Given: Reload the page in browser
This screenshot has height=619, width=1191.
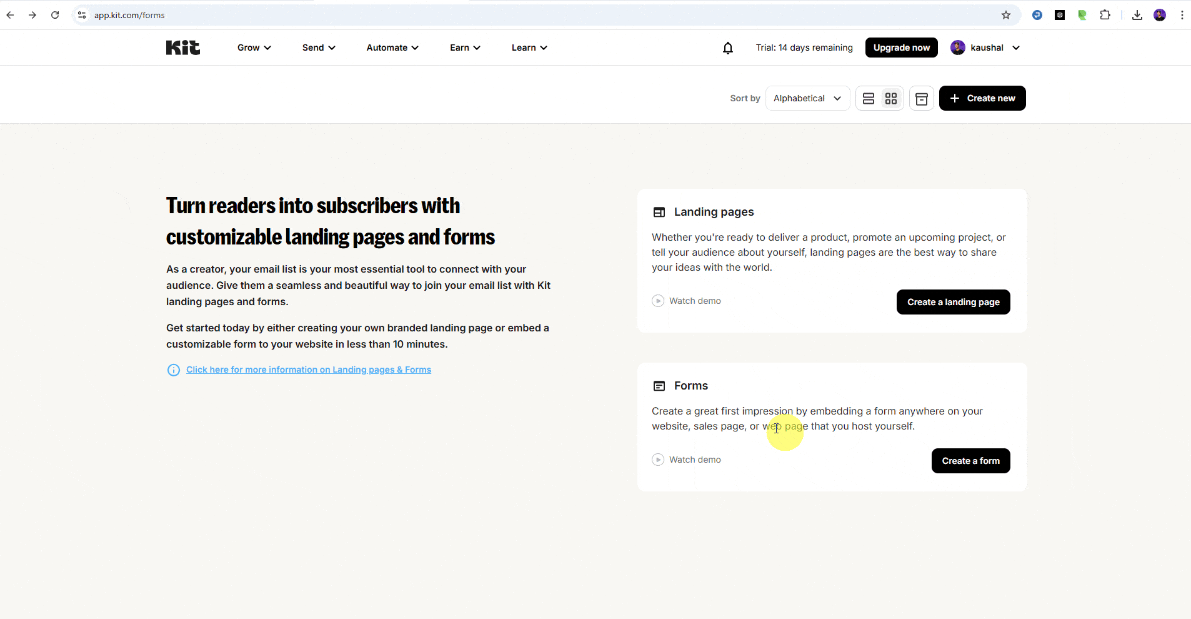Looking at the screenshot, I should click(x=55, y=15).
